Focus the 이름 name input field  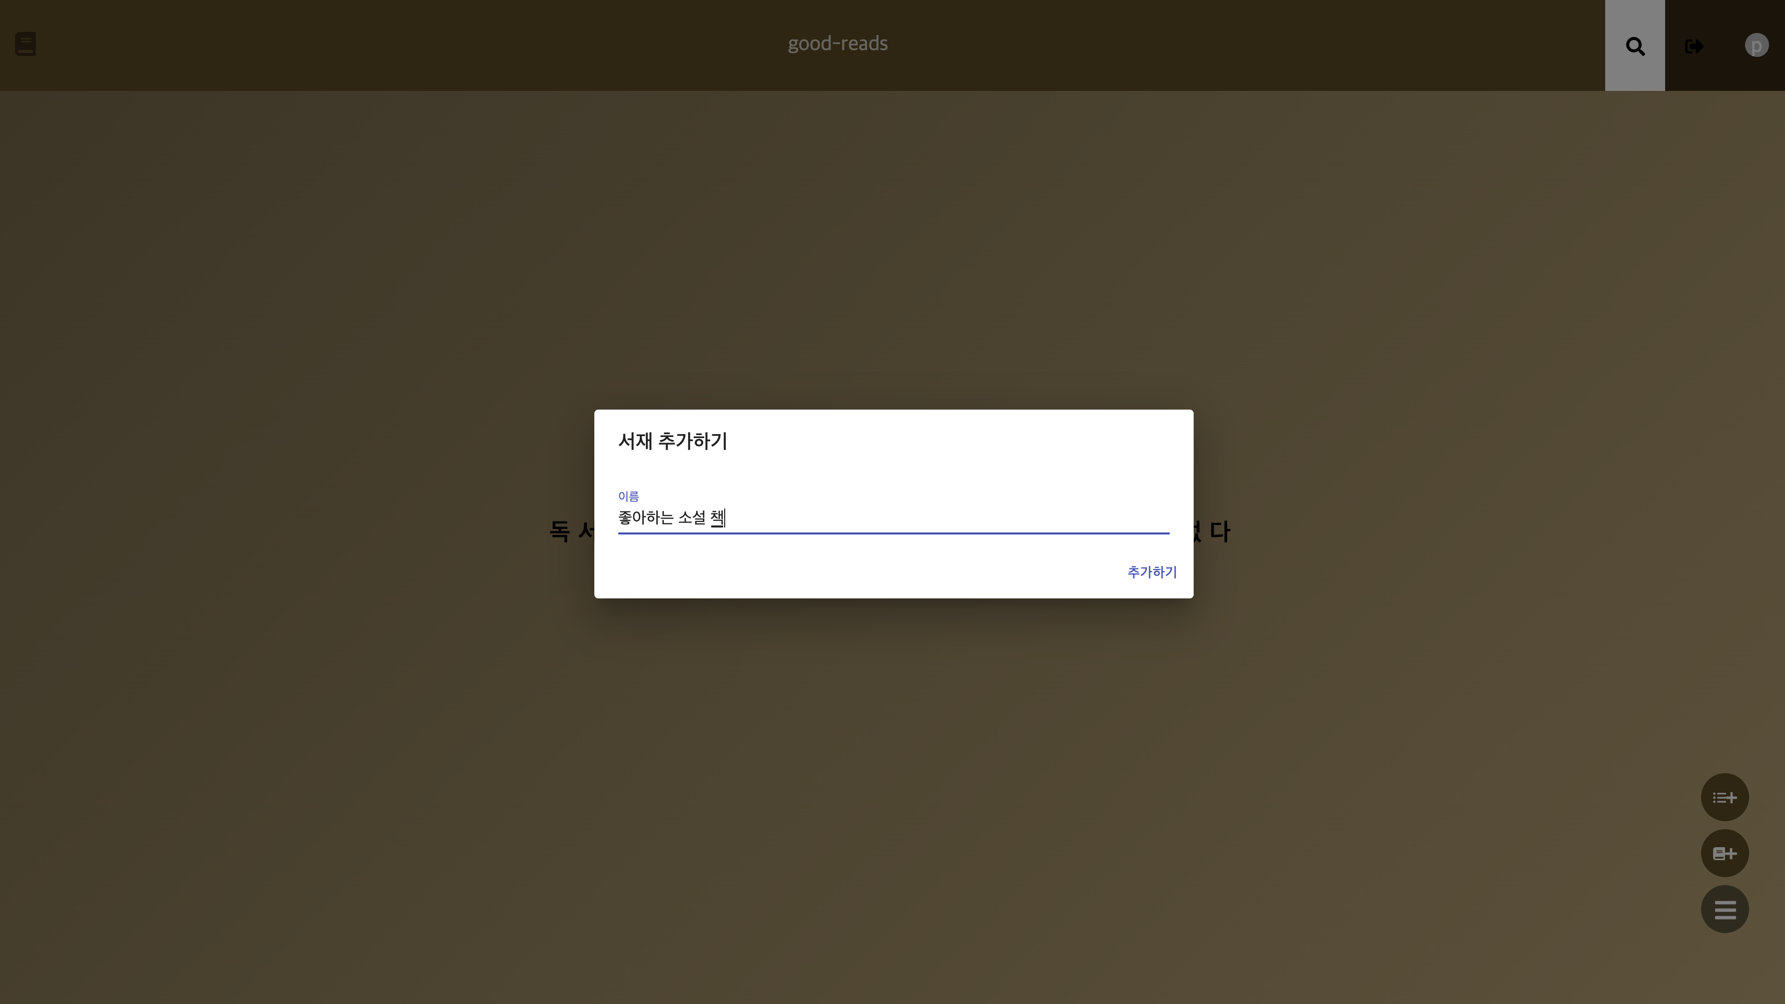click(x=893, y=517)
